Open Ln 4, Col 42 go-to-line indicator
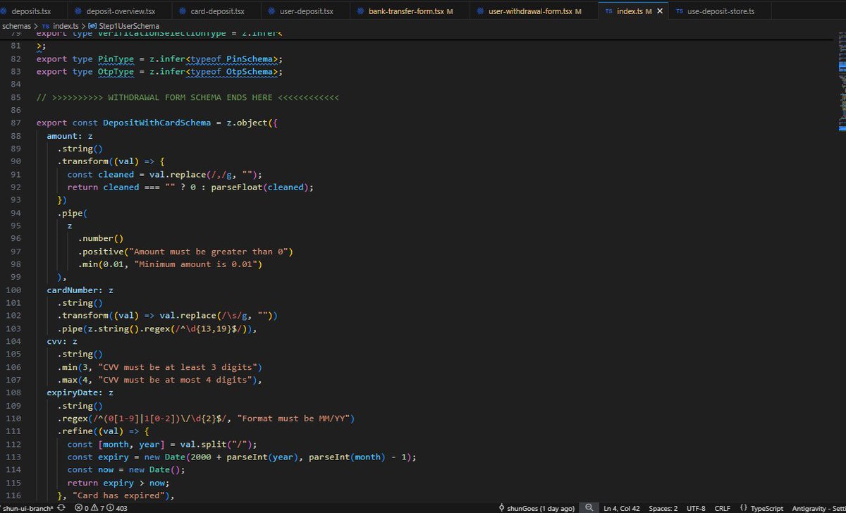Viewport: 846px width, 513px height. coord(623,507)
